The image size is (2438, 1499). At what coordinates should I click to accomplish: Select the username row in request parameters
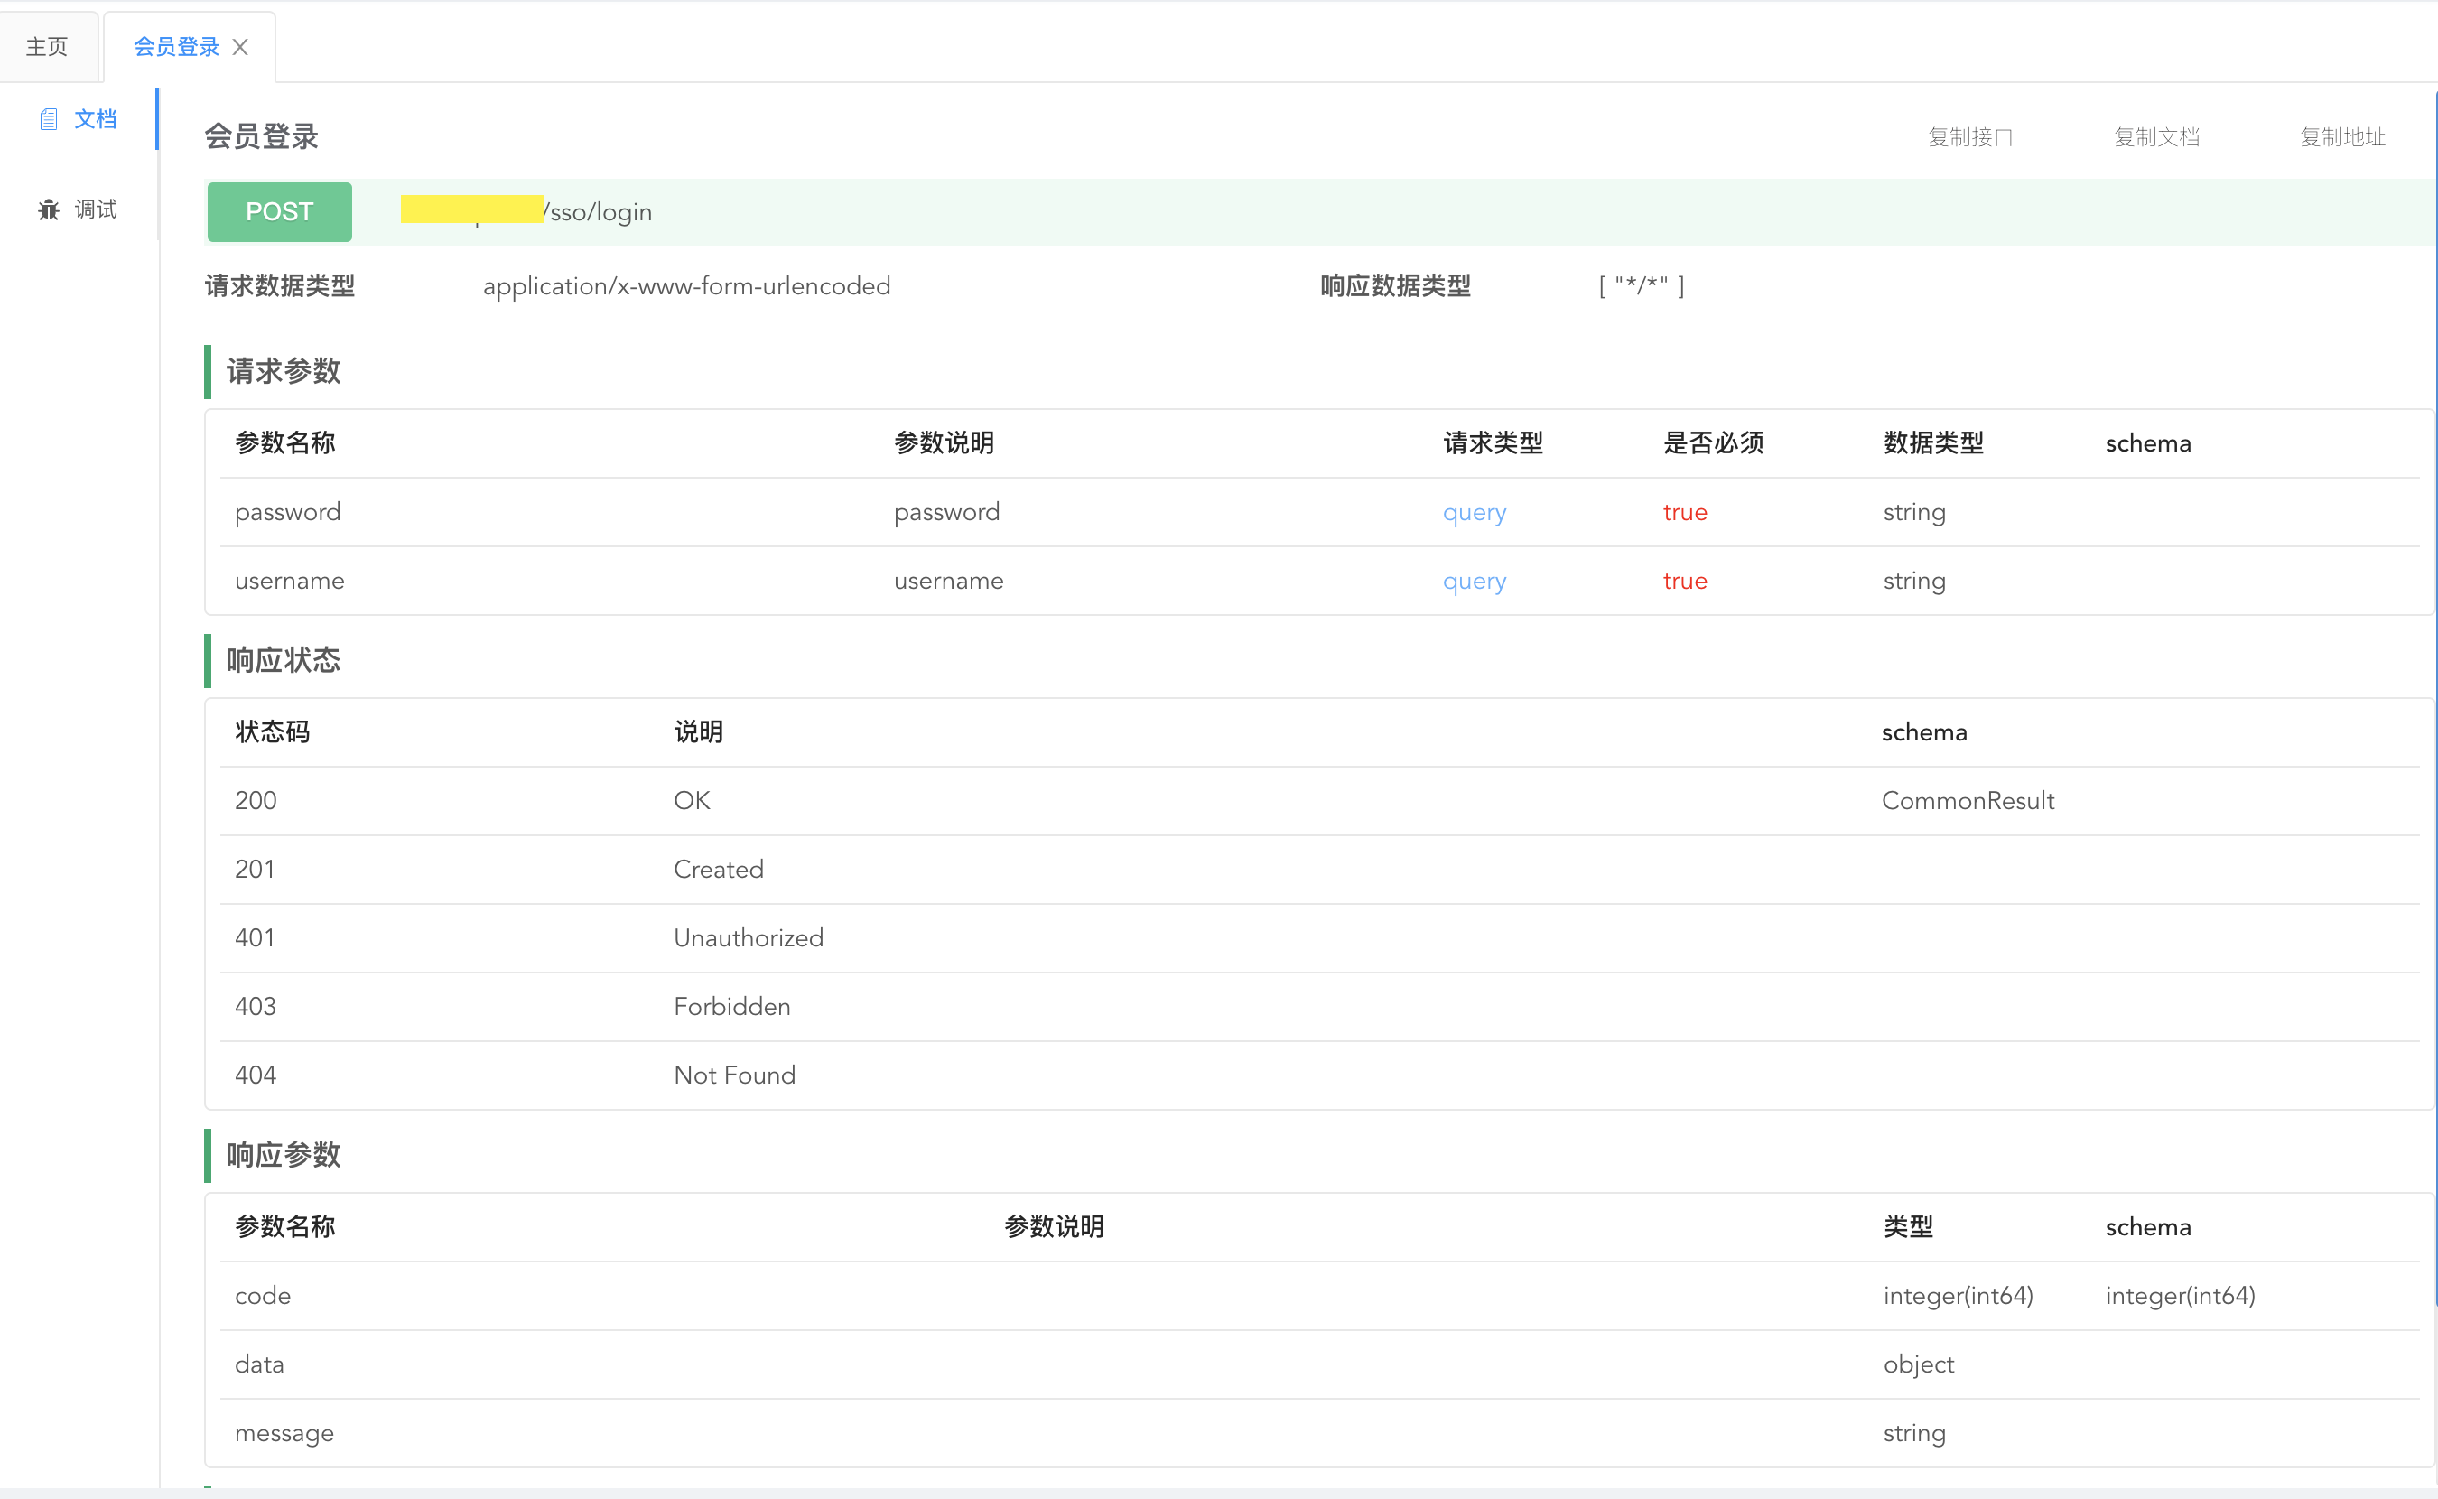[x=289, y=581]
